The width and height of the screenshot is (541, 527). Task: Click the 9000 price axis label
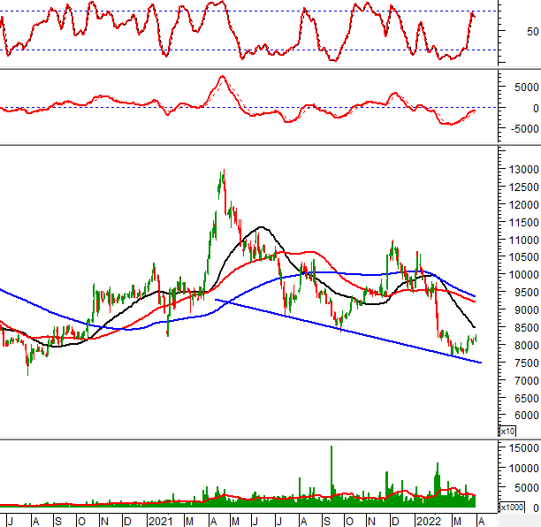pyautogui.click(x=527, y=309)
